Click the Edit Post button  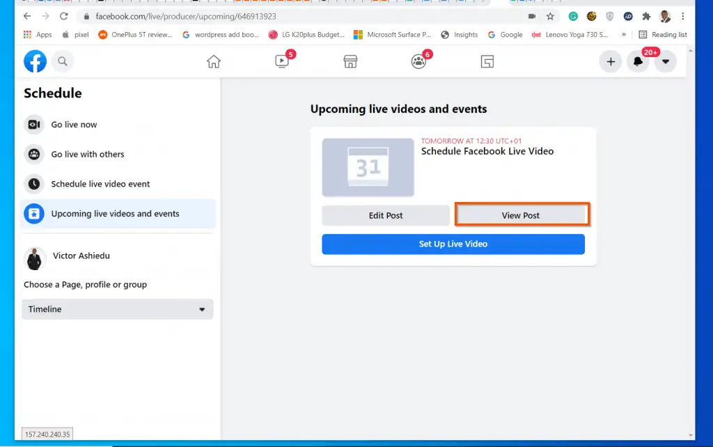(386, 216)
